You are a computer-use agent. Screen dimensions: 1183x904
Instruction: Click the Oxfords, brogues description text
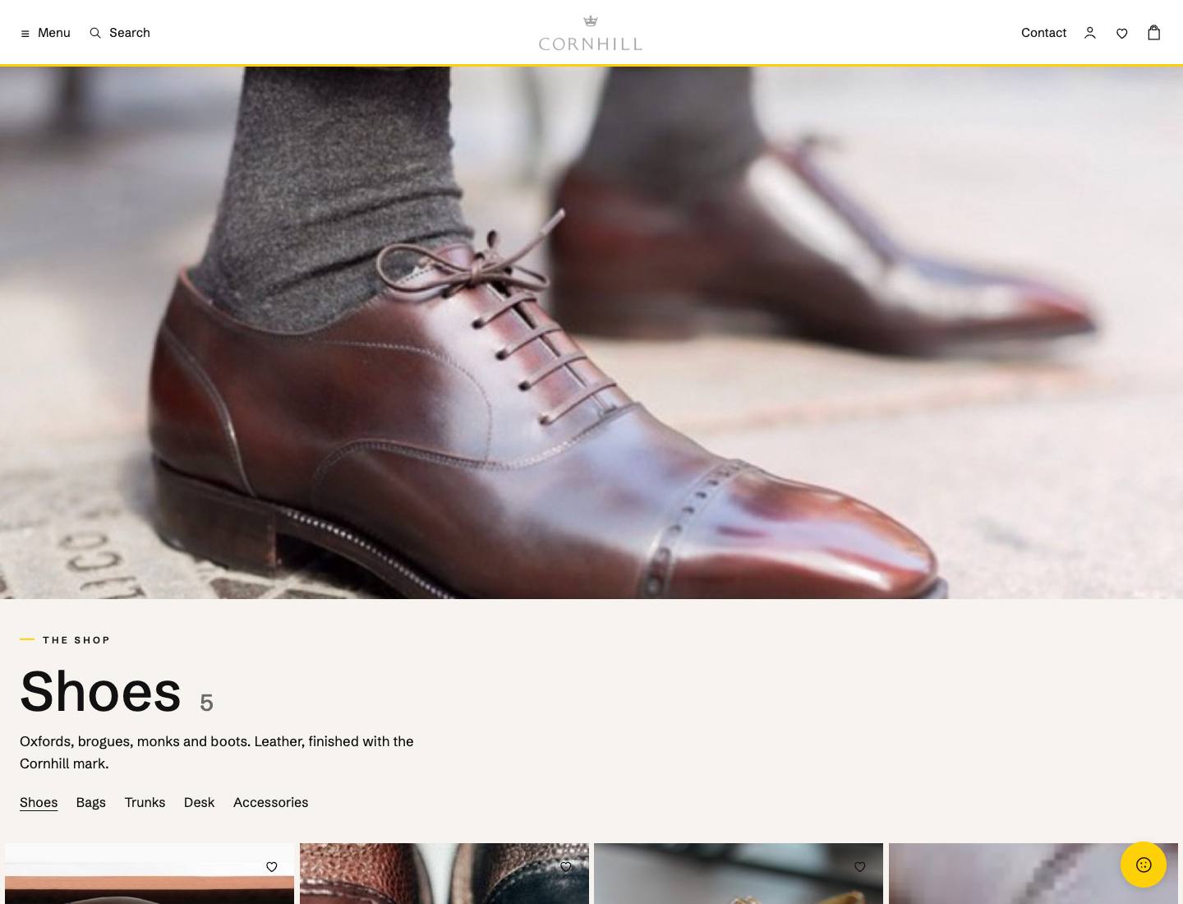point(217,752)
